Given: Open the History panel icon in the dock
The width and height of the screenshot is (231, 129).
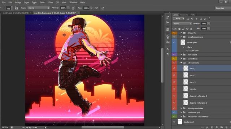Looking at the screenshot, I should tap(167, 18).
